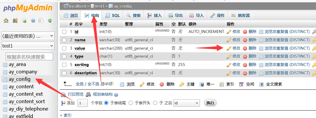Select the 于表开头 radio option
Viewport: 316px width, 118px height.
click(131, 103)
